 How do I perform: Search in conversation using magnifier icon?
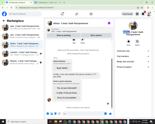(137, 42)
